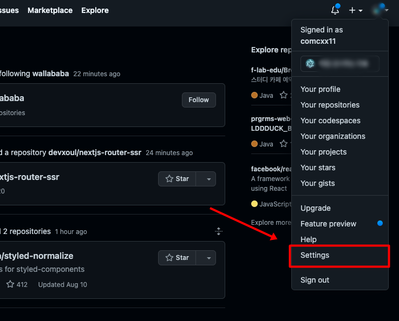Image resolution: width=399 pixels, height=321 pixels.
Task: Open the notifications bell icon
Action: point(335,10)
